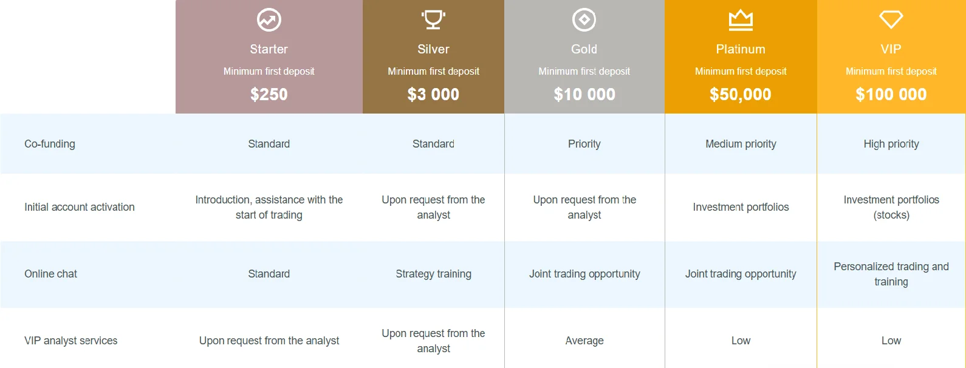Click the VIP analyst services row label
This screenshot has width=966, height=368.
click(71, 341)
